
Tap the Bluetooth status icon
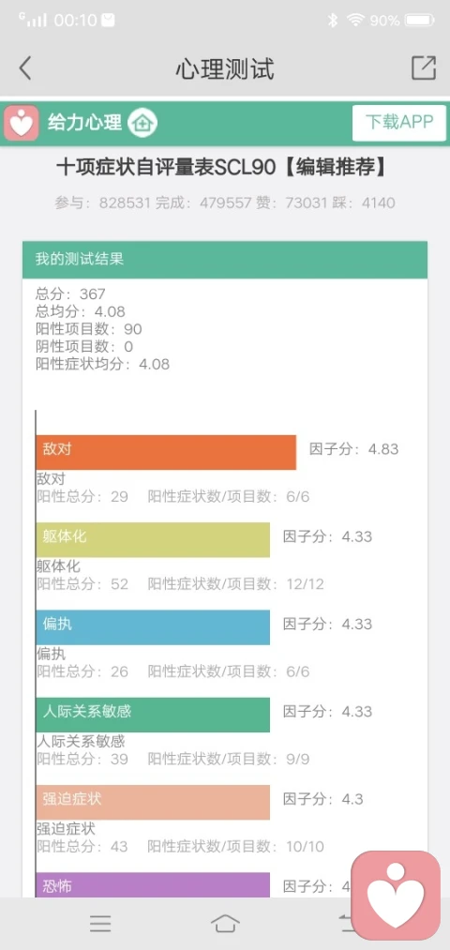(332, 21)
